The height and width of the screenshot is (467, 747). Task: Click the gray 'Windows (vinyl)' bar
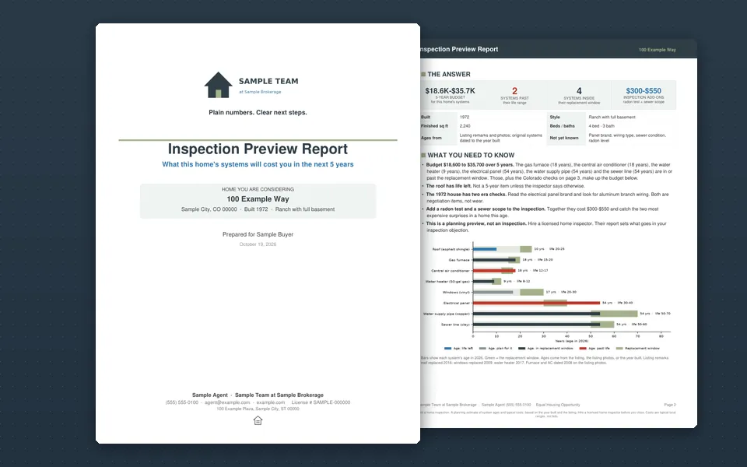pyautogui.click(x=493, y=292)
